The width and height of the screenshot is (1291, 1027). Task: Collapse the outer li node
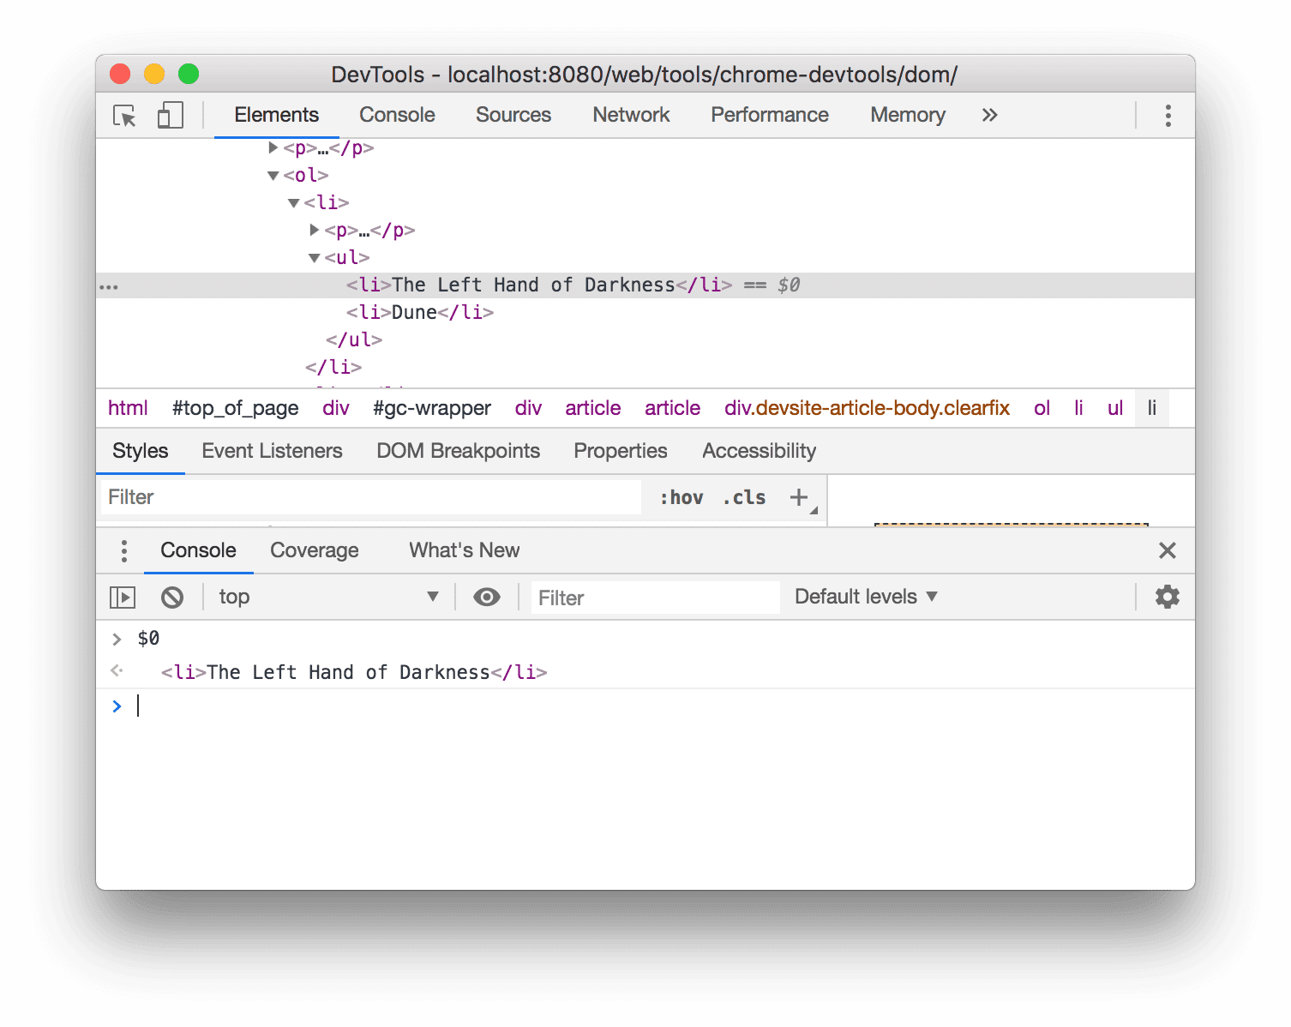tap(293, 203)
